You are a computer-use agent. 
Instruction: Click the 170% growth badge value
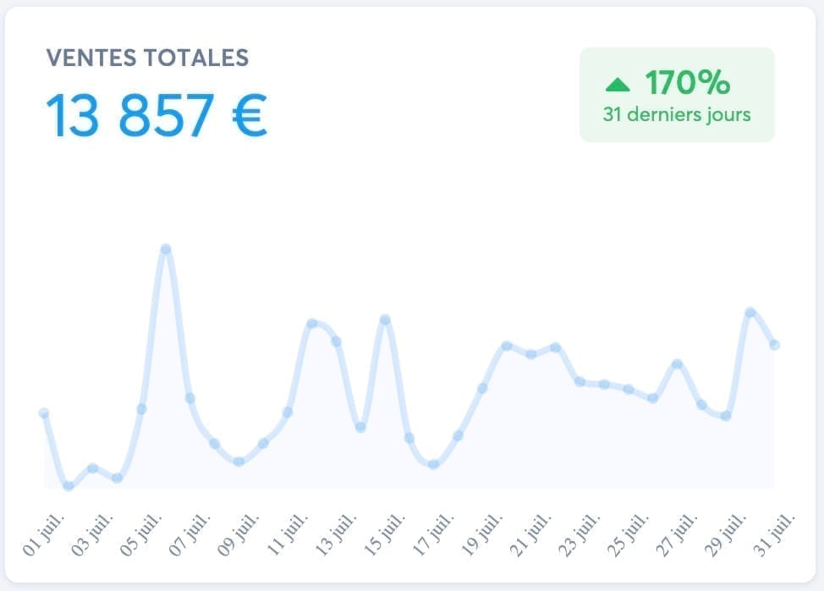[687, 83]
